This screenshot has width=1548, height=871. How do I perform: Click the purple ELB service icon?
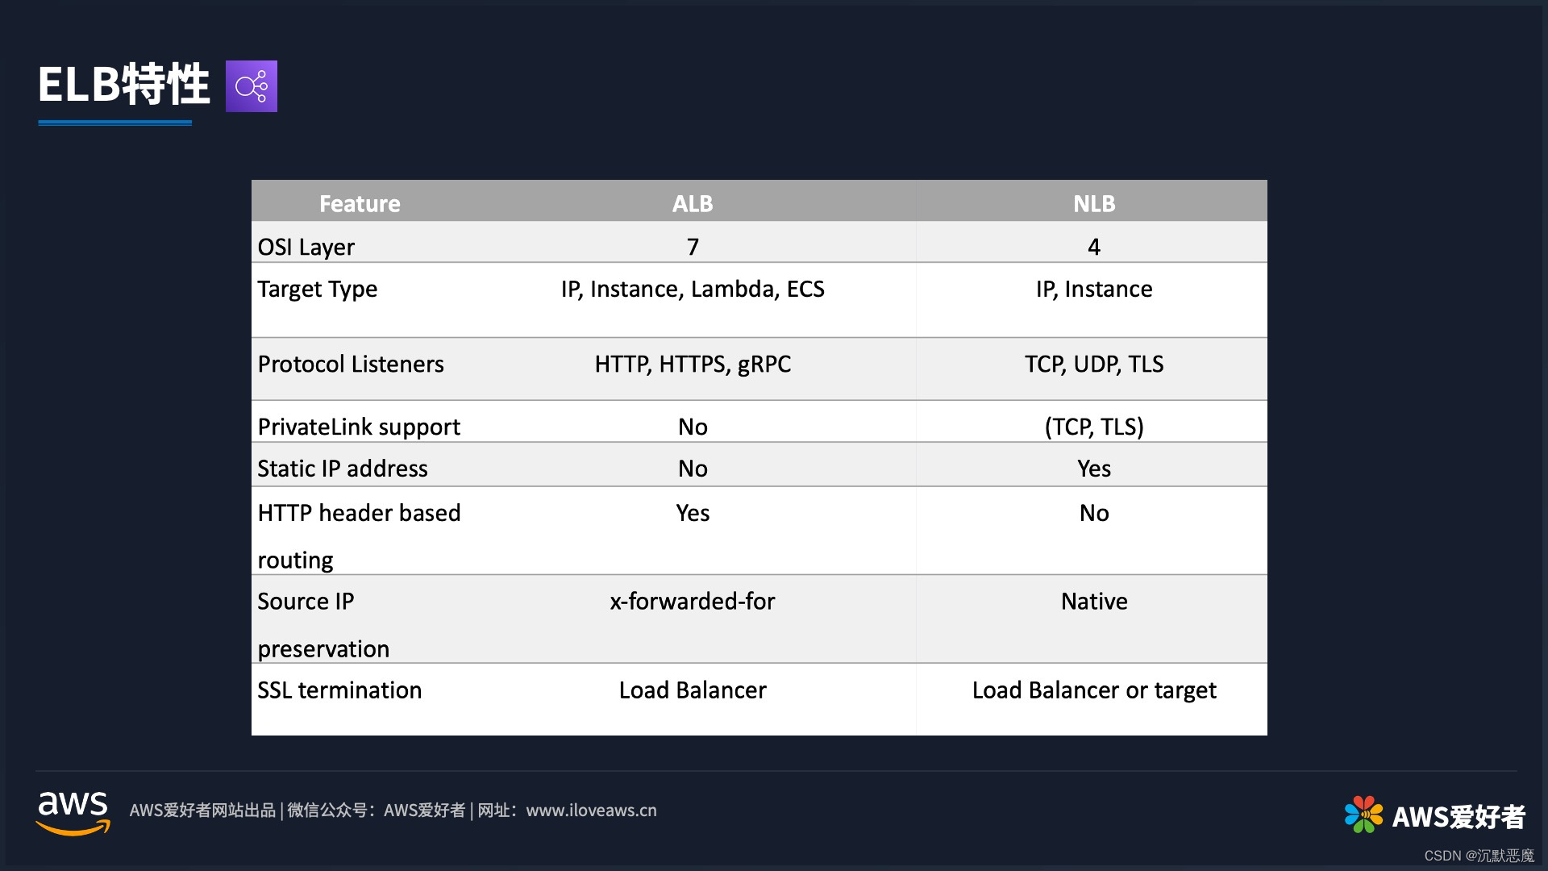click(252, 86)
